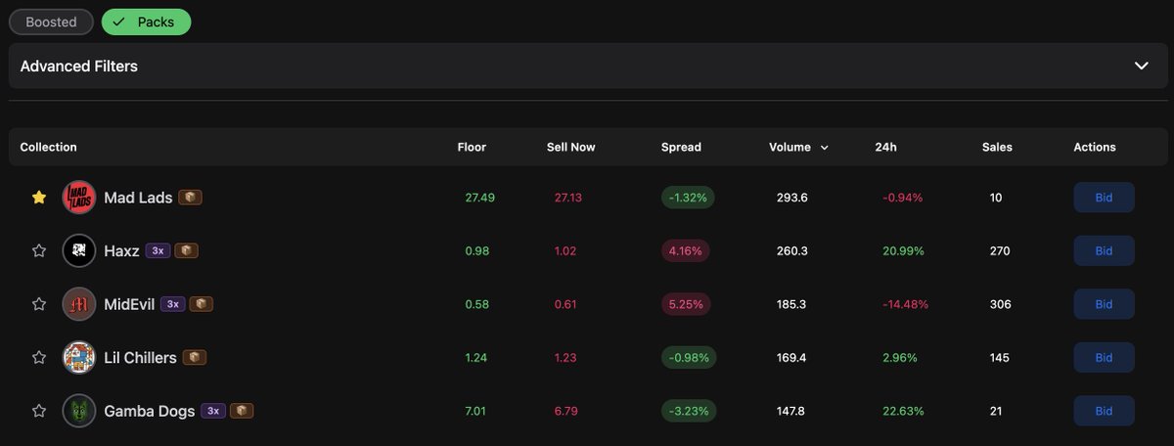1174x446 pixels.
Task: Place a Bid on MidEvil
Action: point(1104,304)
